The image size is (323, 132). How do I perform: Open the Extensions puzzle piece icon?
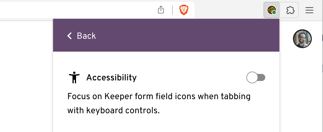(x=290, y=11)
